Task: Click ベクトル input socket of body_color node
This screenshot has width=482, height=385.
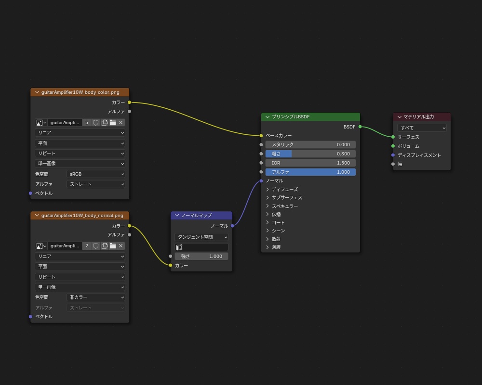Action: pos(30,193)
